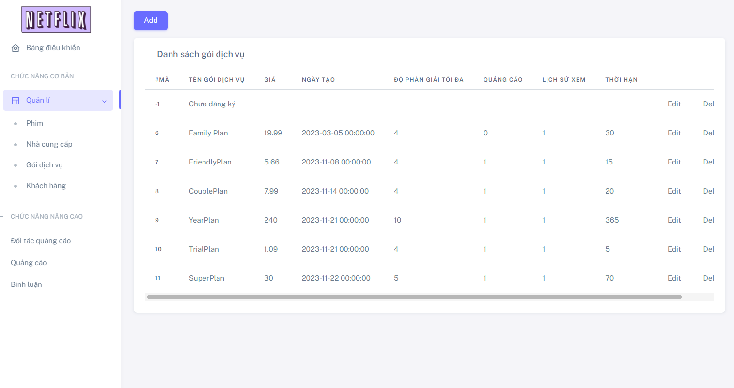Delete the Chưa đăng ký row
Viewport: 734px width, 388px height.
click(x=708, y=104)
